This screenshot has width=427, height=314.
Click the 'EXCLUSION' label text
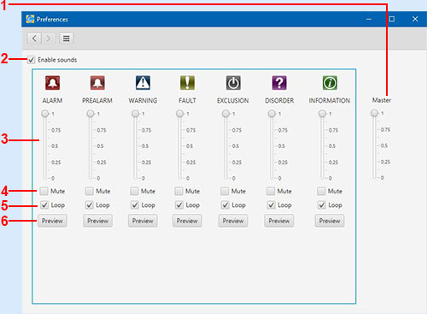click(233, 100)
